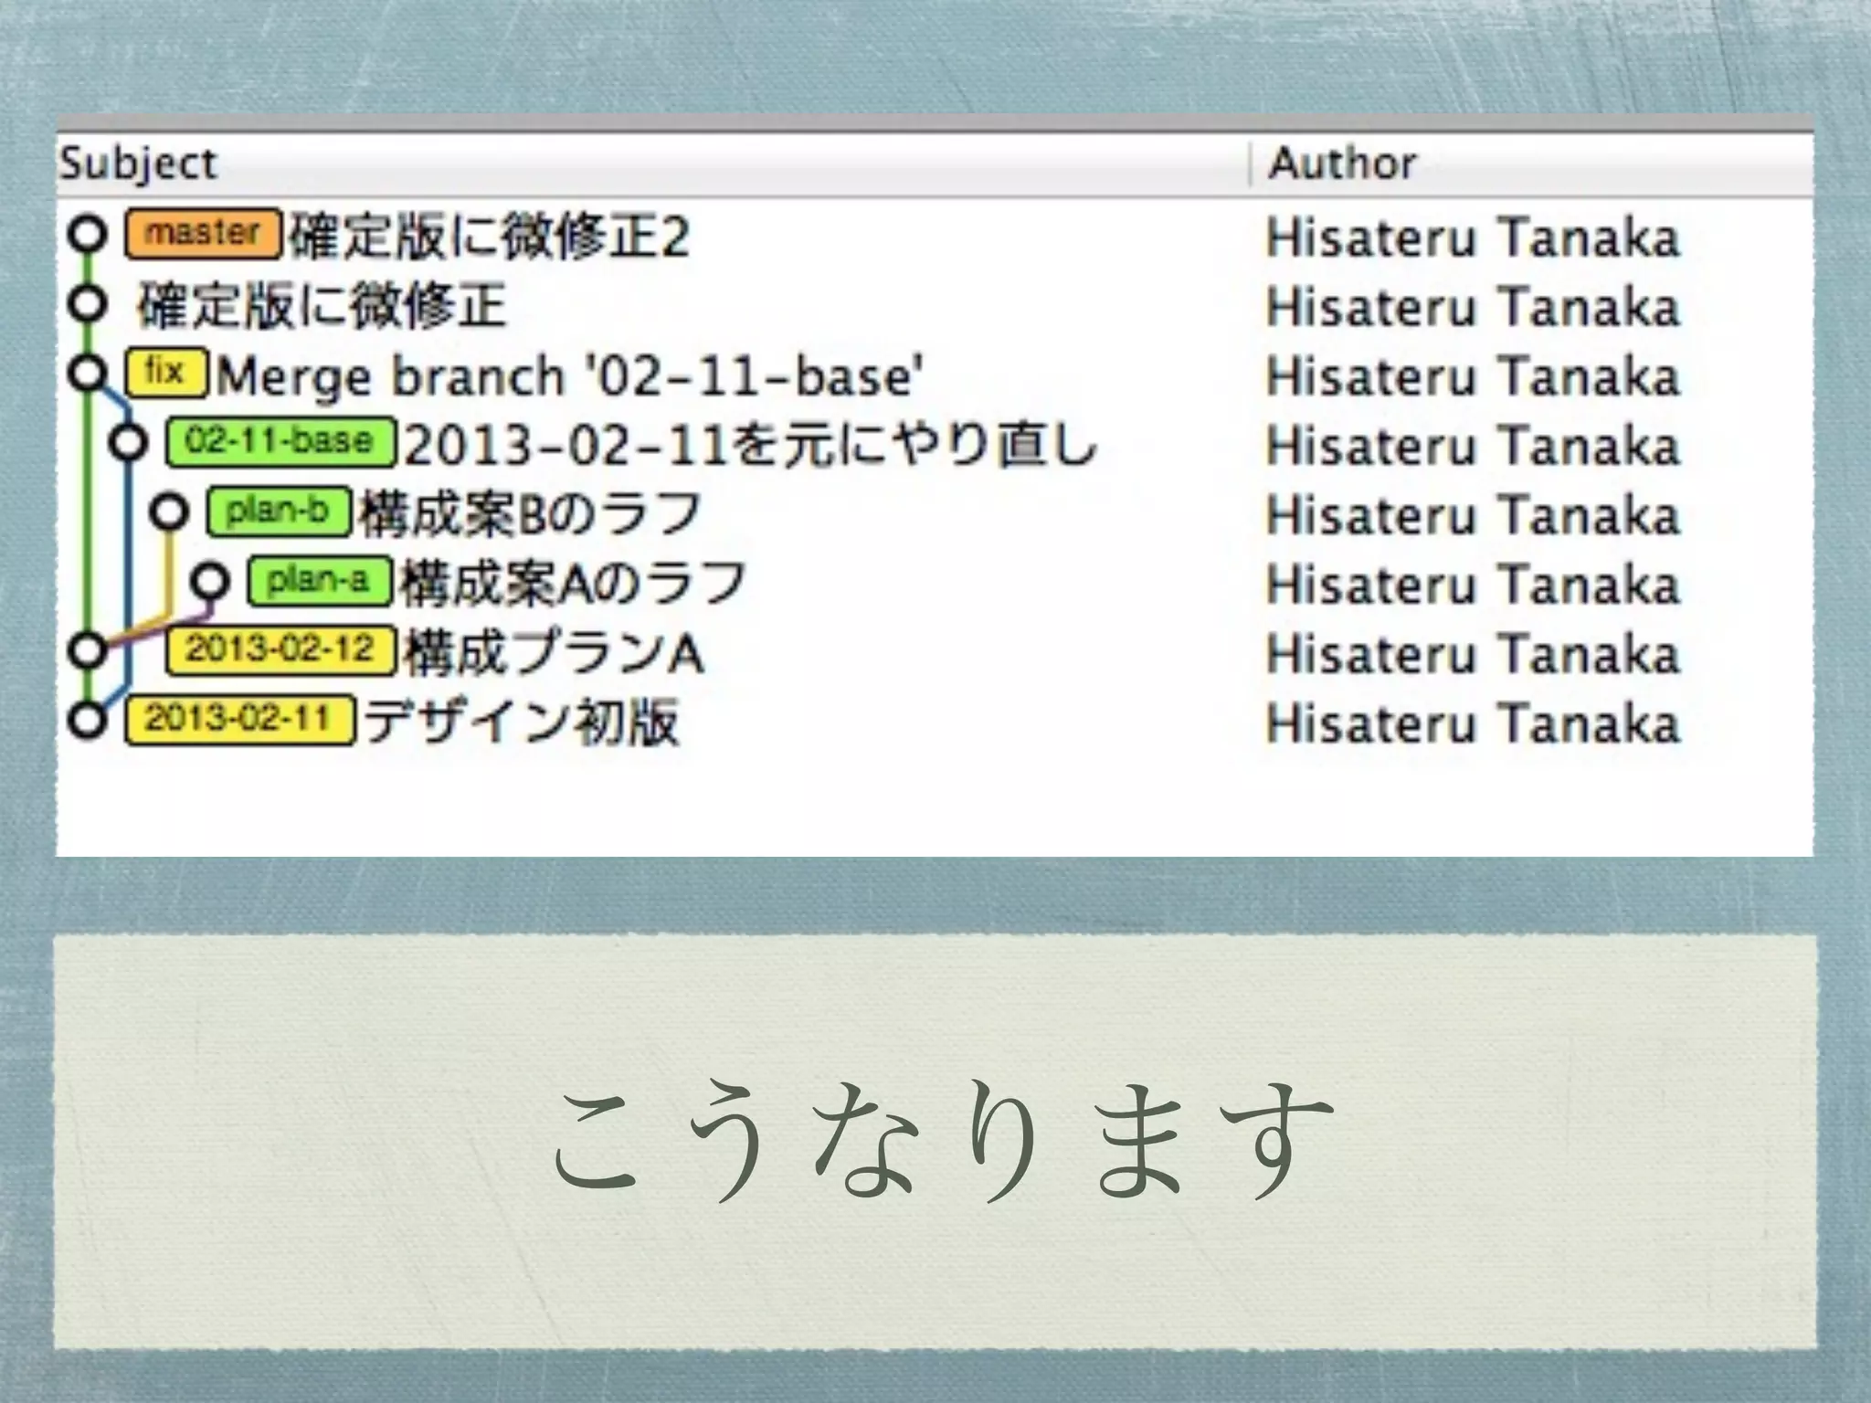
Task: Click commit node next to plan-b
Action: click(169, 512)
